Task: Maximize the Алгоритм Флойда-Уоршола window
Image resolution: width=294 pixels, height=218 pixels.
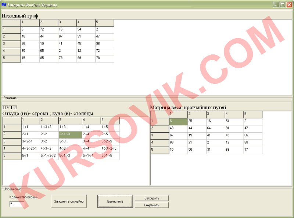Action: point(283,5)
